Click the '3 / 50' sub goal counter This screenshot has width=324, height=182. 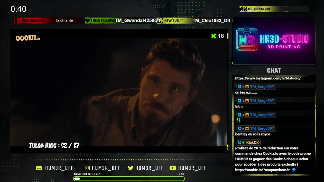180,174
